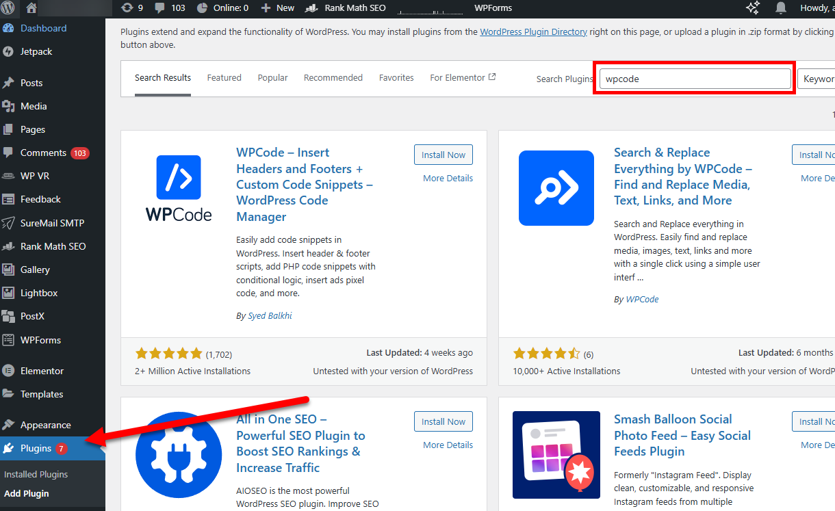This screenshot has height=511, width=835.
Task: Open Rank Math SEO in admin bar
Action: click(x=346, y=8)
